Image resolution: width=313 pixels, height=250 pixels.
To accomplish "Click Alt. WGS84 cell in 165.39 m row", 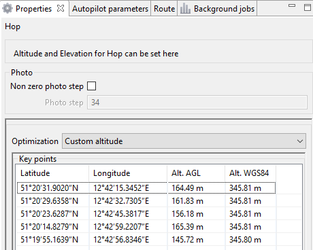I will [250, 227].
